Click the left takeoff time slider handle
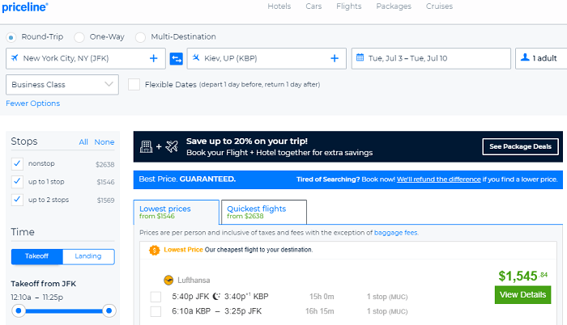This screenshot has width=567, height=325. coord(19,310)
